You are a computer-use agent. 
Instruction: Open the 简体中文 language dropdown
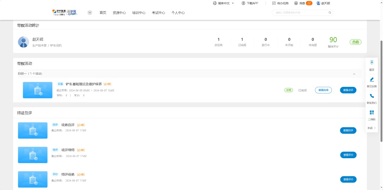[224, 3]
